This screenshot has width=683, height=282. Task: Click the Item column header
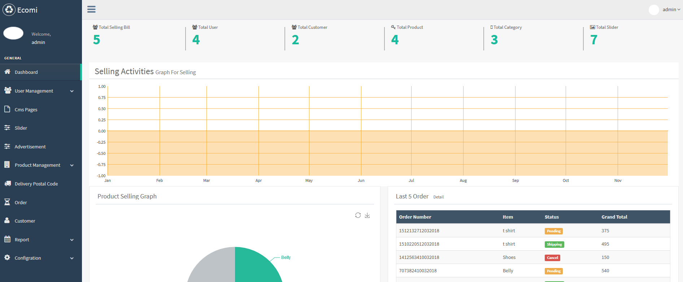tap(508, 217)
